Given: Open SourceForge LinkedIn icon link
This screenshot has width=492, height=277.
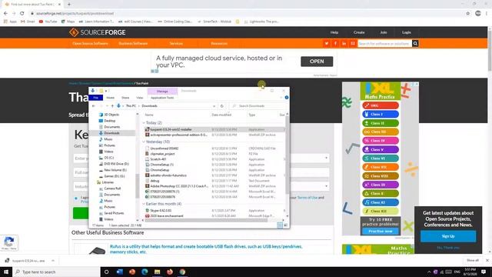Looking at the screenshot, I should pos(344,43).
